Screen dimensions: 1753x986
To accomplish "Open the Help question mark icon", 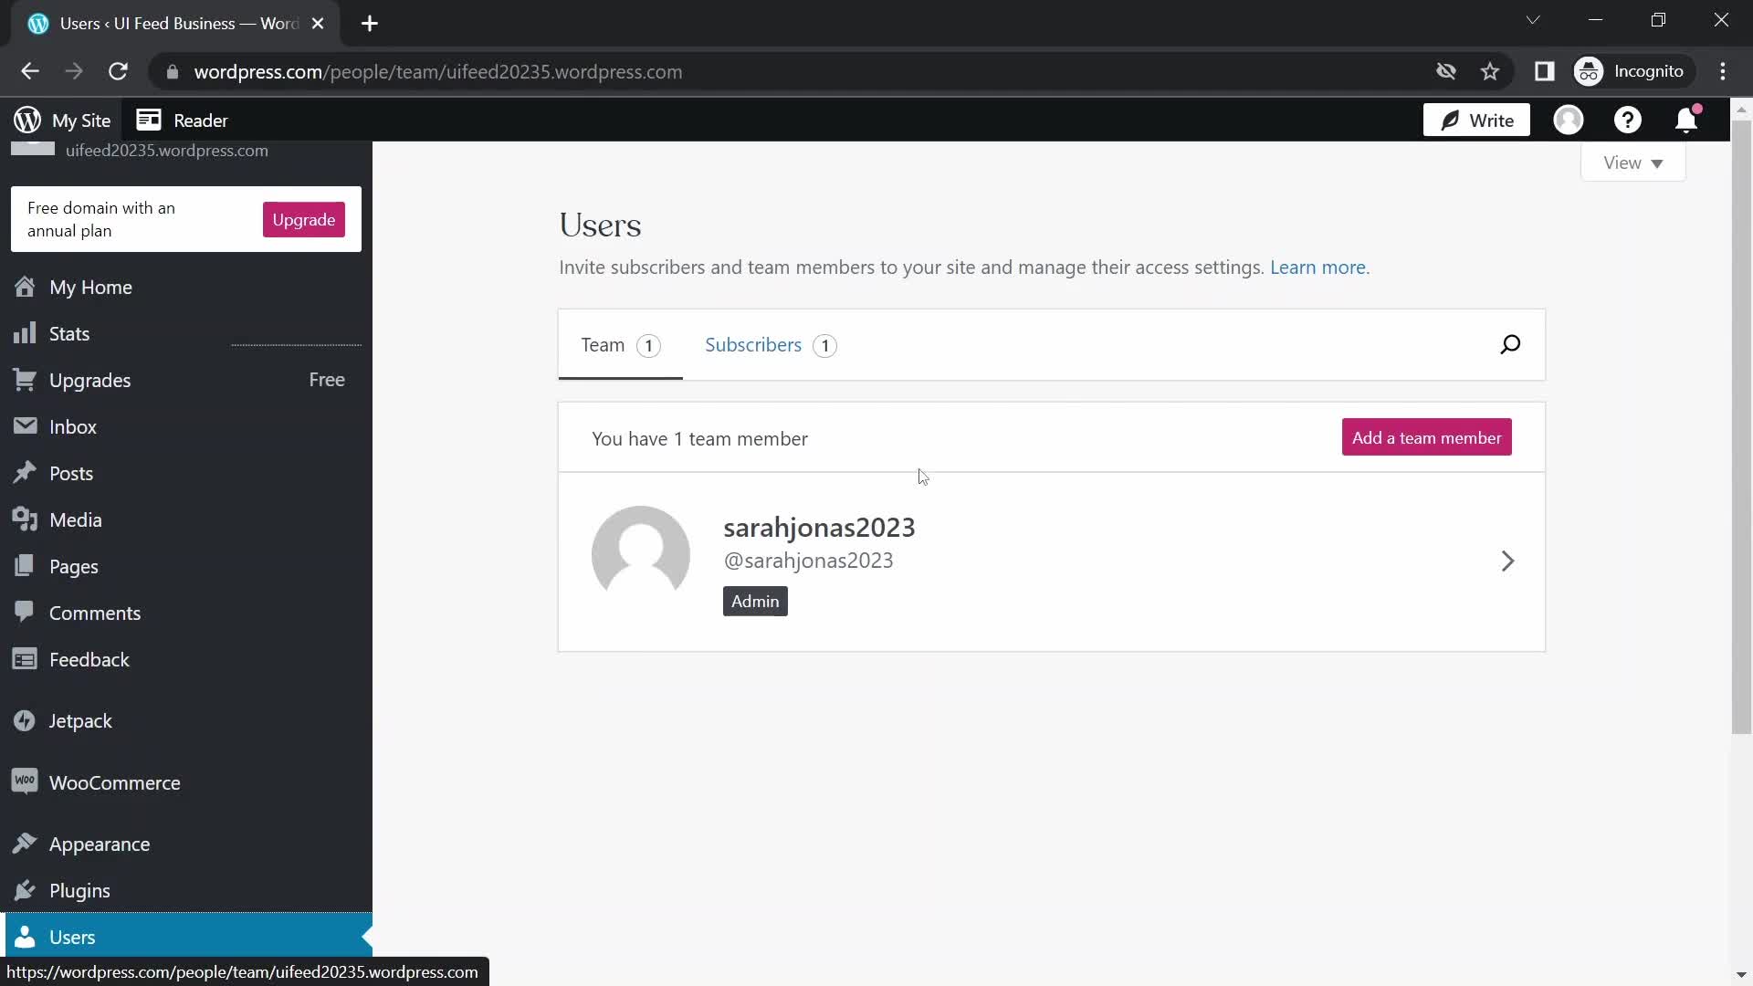I will (x=1629, y=120).
